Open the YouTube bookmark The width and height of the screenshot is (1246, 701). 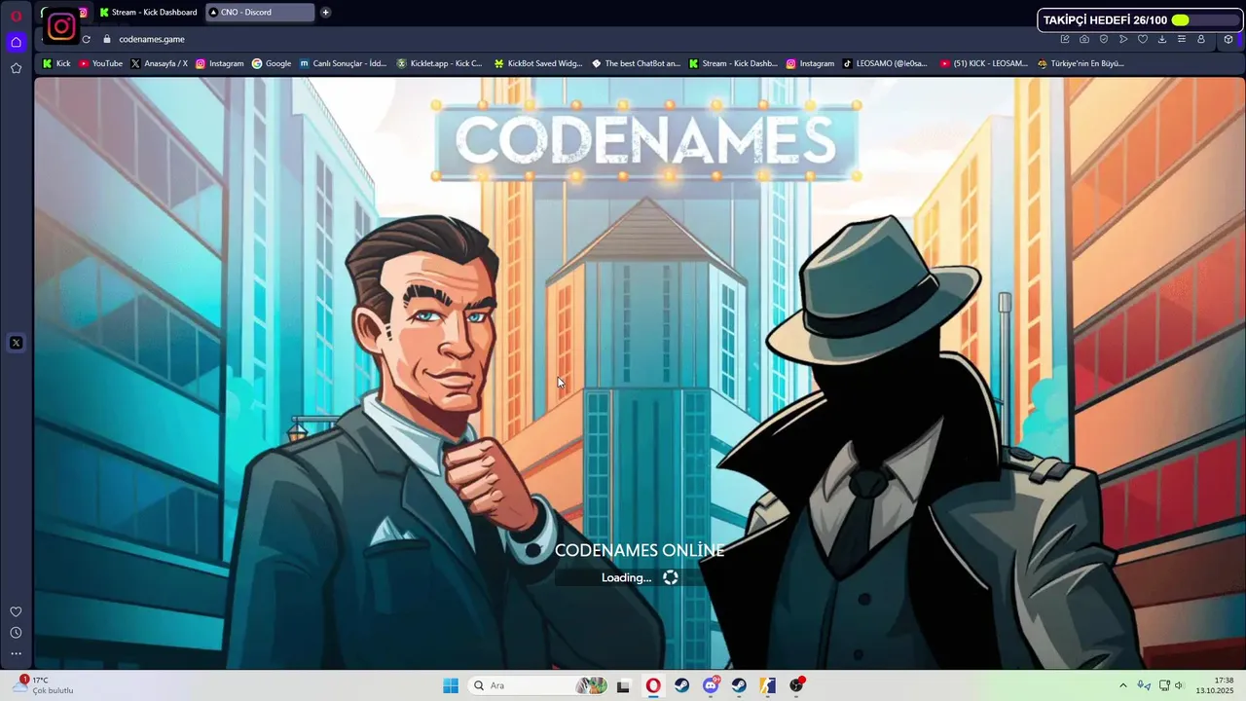[101, 63]
